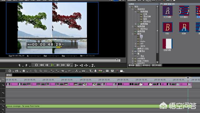
Task: Step forward one frame
Action: (x=58, y=65)
